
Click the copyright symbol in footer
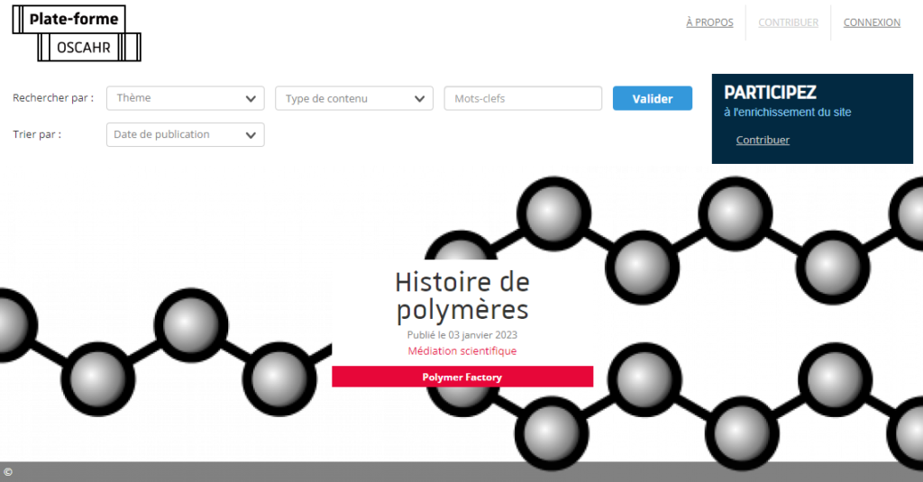7,472
